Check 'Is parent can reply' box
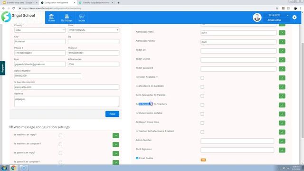Viewport: 304px width, 171px height. (60, 153)
